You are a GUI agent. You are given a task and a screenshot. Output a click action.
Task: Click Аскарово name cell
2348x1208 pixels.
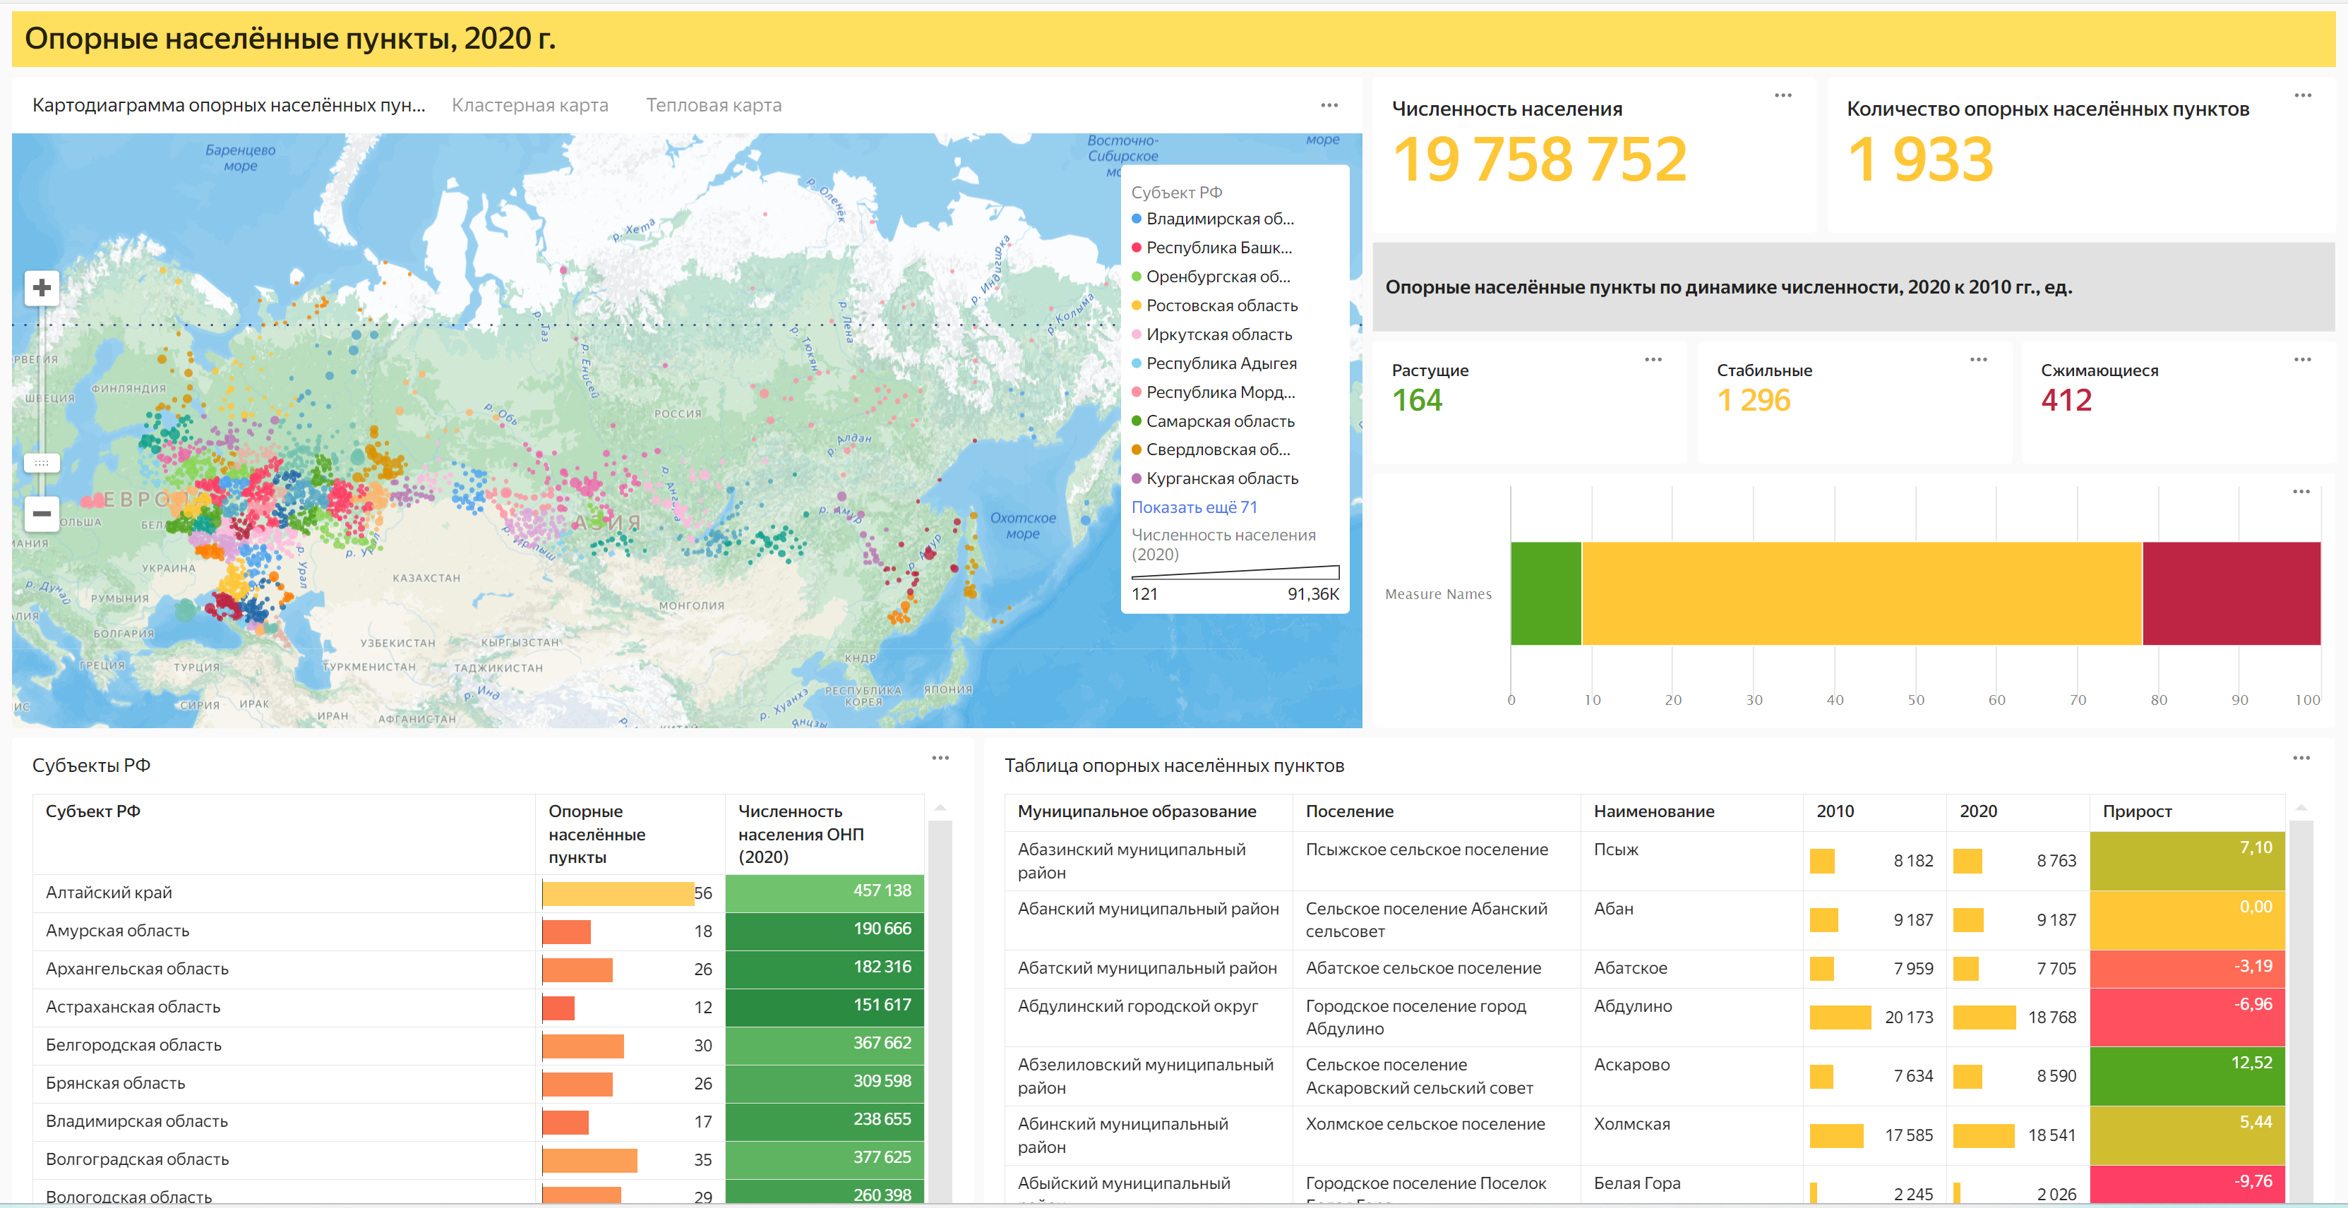click(1691, 1076)
